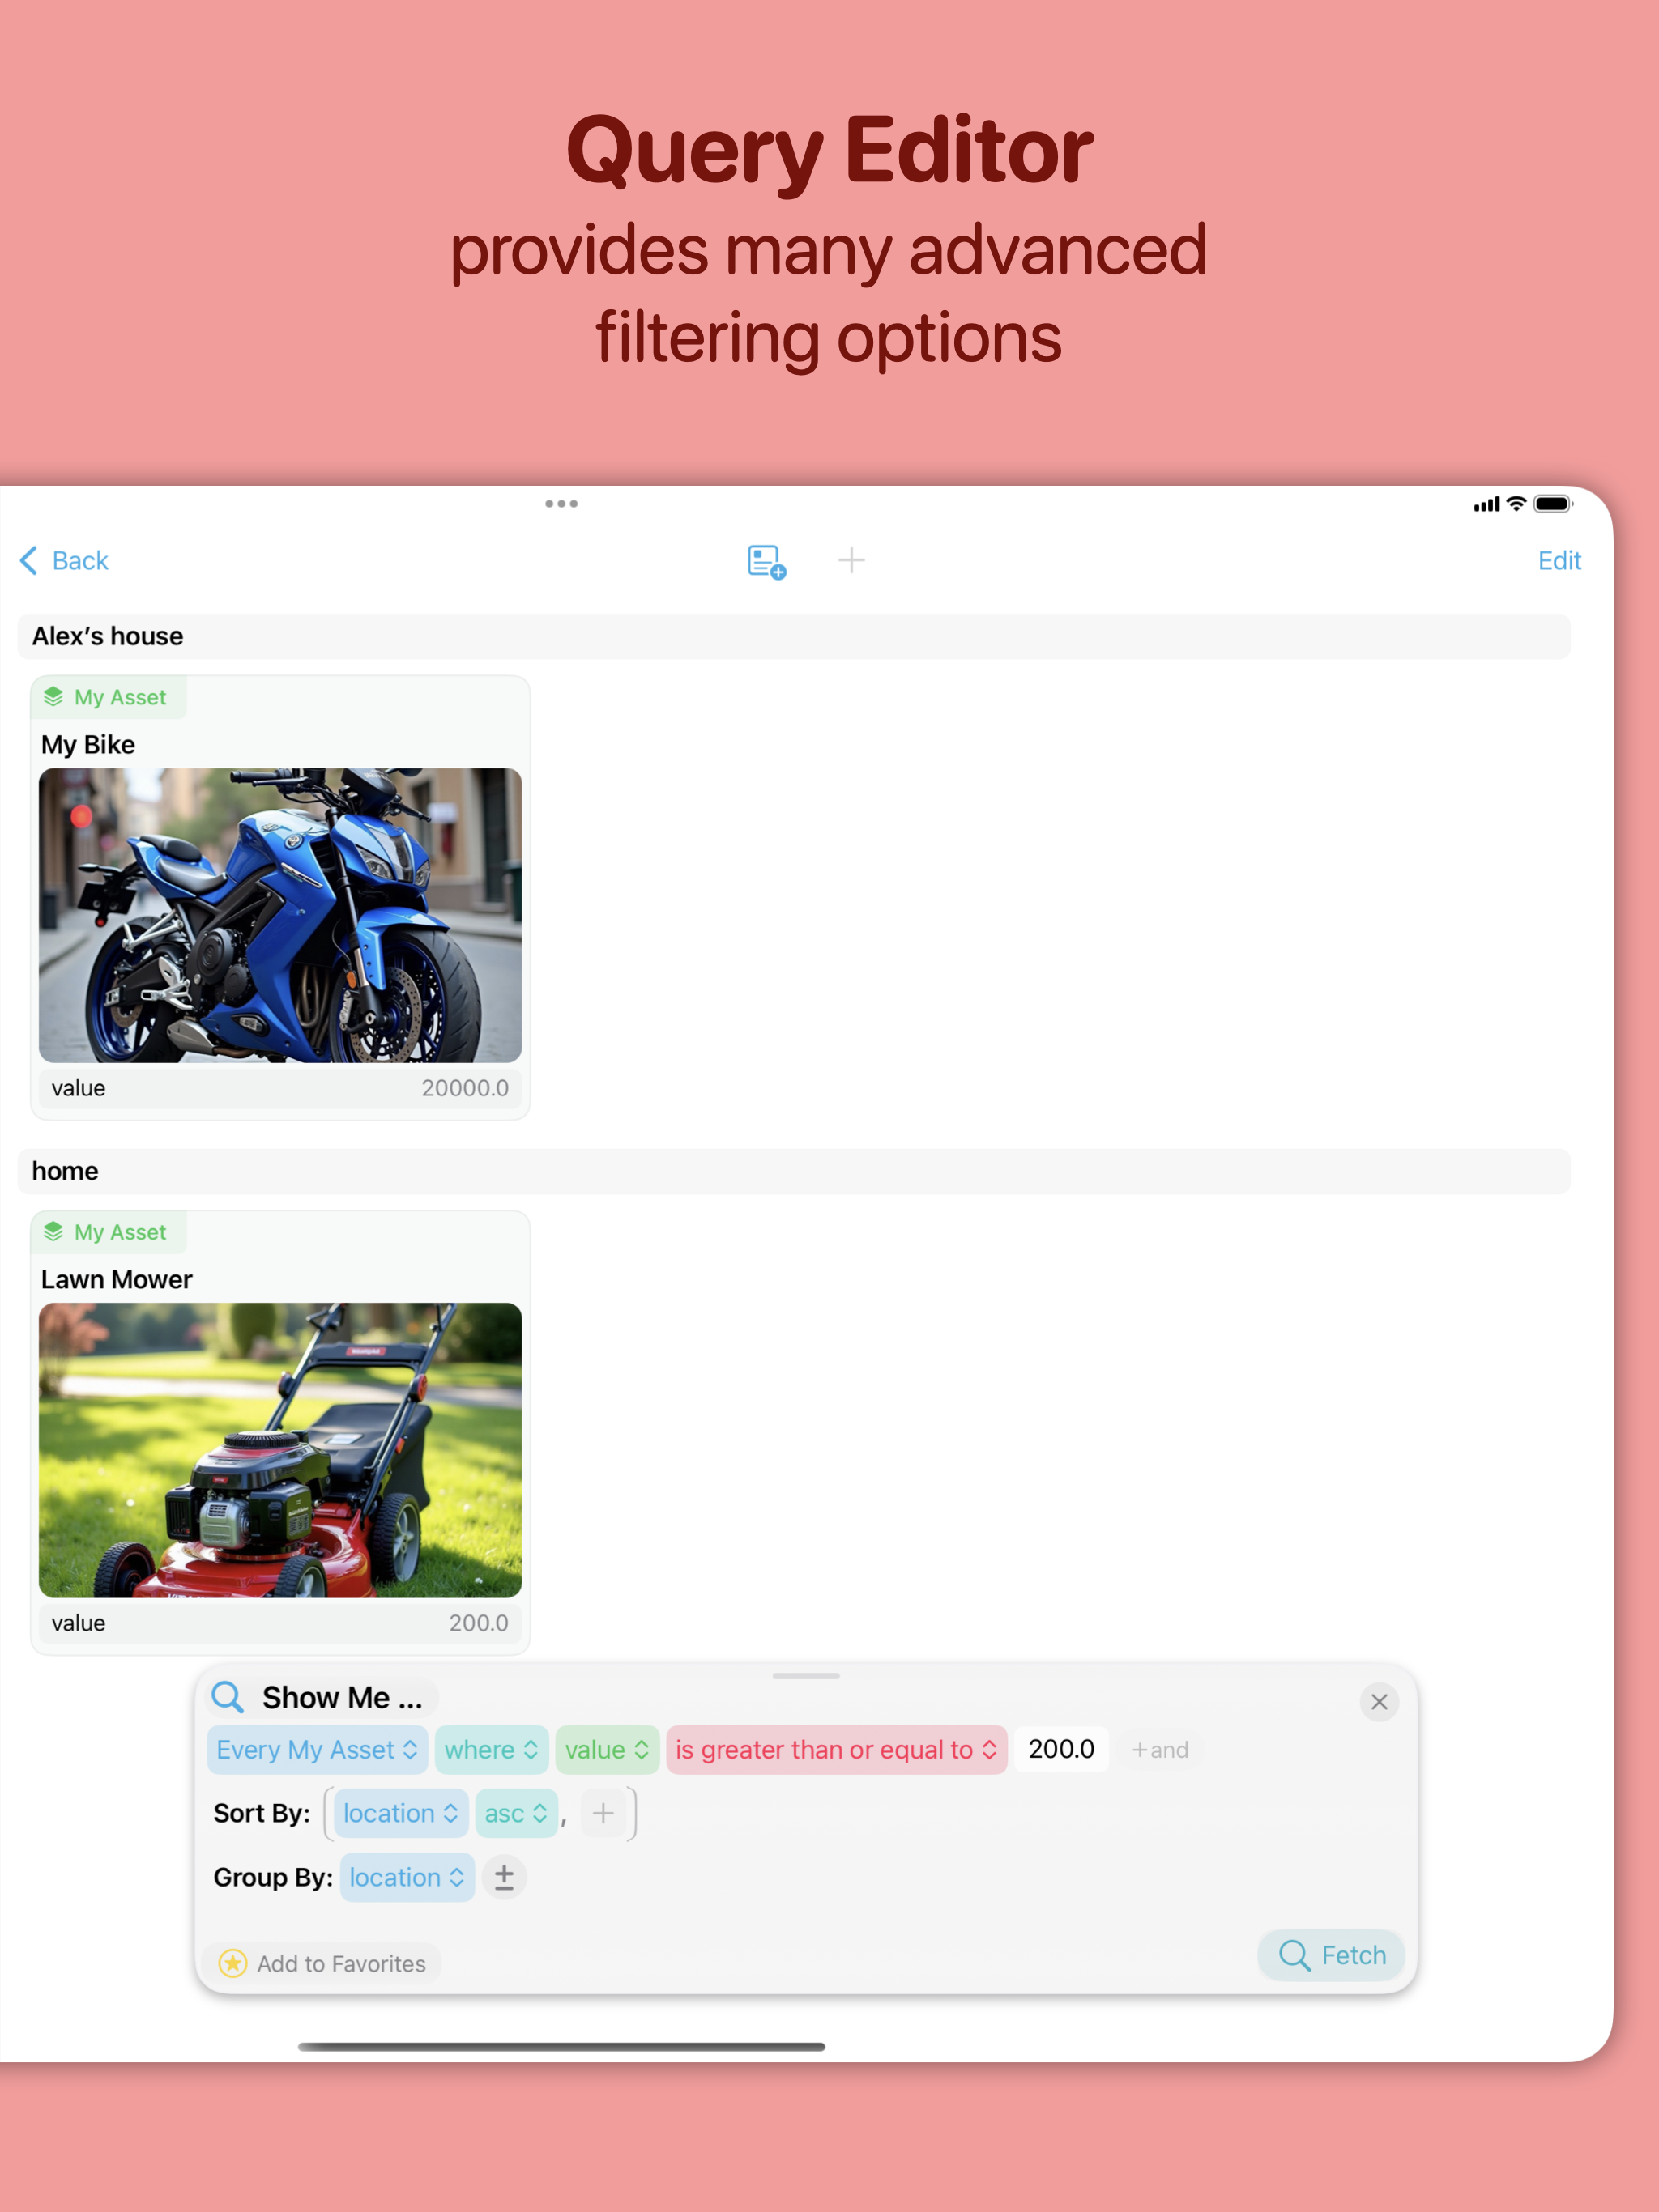Select the Lawn Mower 200.0 value row

coord(280,1623)
